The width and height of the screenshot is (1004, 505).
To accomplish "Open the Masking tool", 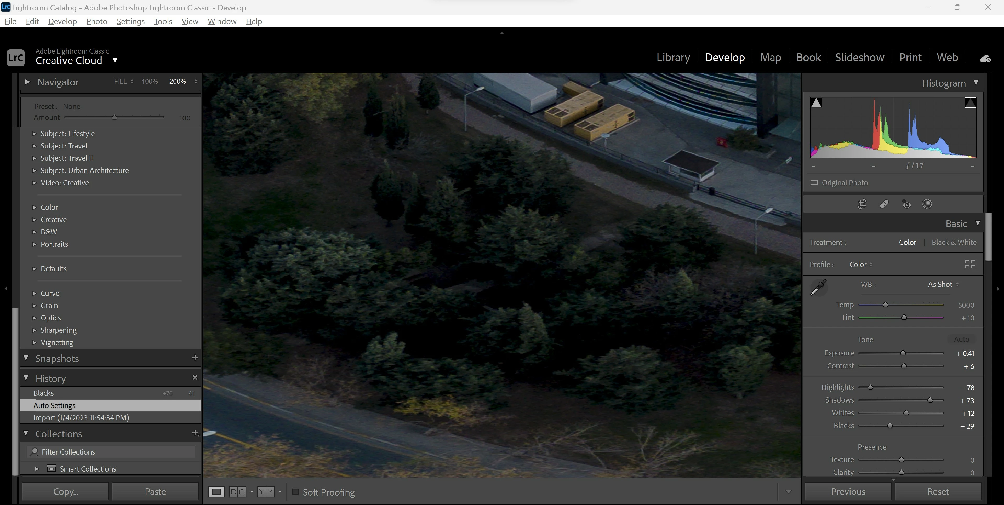I will pyautogui.click(x=927, y=204).
